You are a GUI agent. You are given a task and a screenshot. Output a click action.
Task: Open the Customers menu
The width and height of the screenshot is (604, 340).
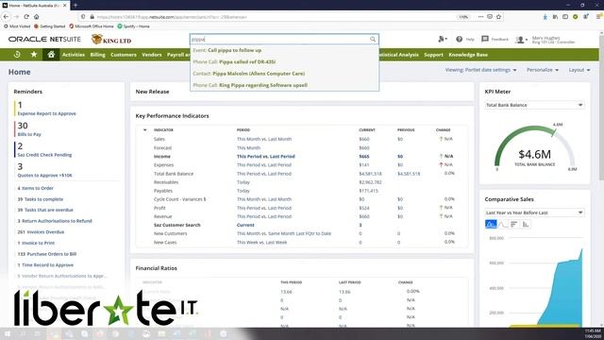pos(124,55)
